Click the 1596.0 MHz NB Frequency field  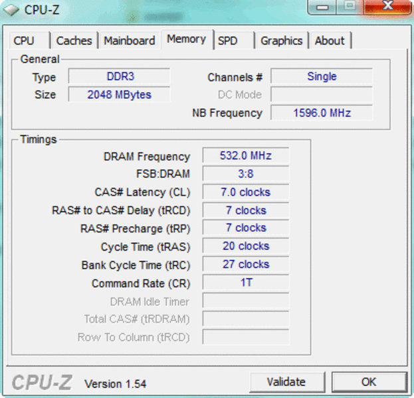(x=322, y=113)
